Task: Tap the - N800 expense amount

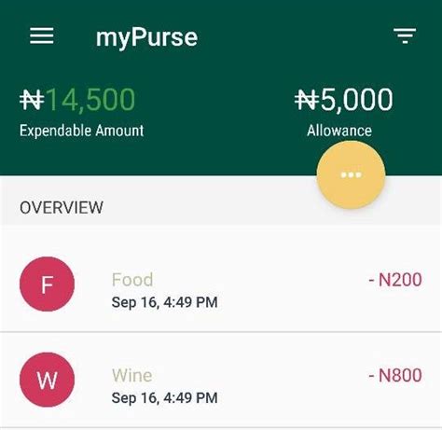Action: [x=395, y=375]
